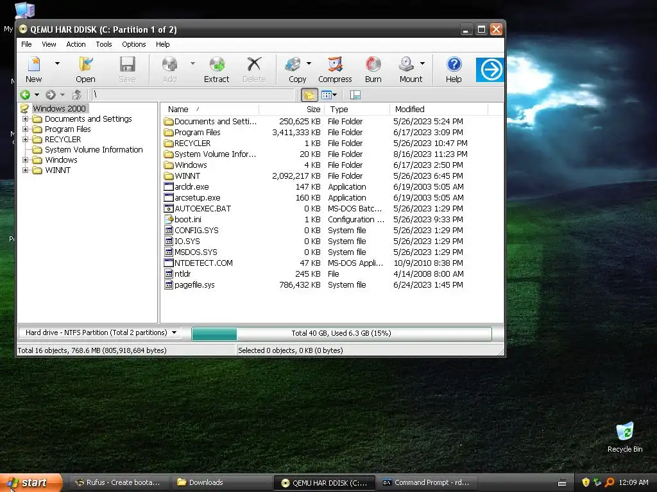Select pagefile.sys in the file list
Screen dimensions: 657x492
[x=194, y=285]
